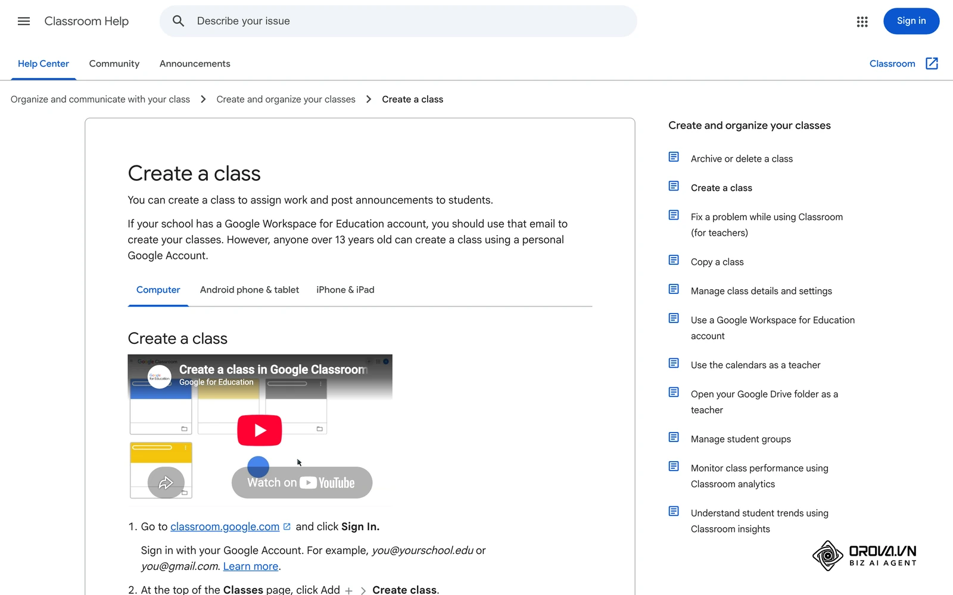Open the classroom.google.com link
953x595 pixels.
coord(225,527)
